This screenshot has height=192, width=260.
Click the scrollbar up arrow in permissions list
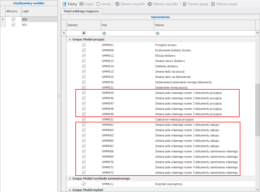(x=257, y=33)
